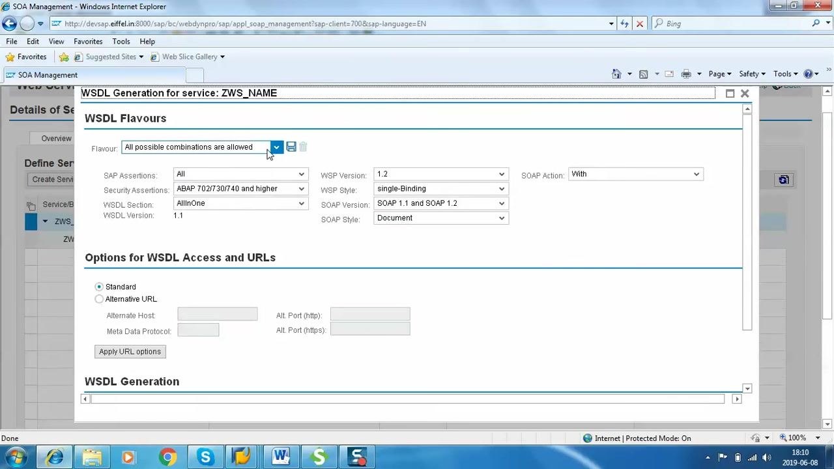The image size is (834, 469).
Task: Delete the selected WSDL flavour
Action: (303, 147)
